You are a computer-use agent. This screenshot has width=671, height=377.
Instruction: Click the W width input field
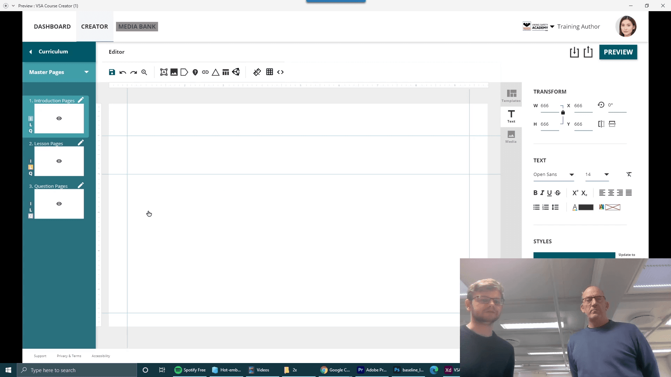pos(550,106)
